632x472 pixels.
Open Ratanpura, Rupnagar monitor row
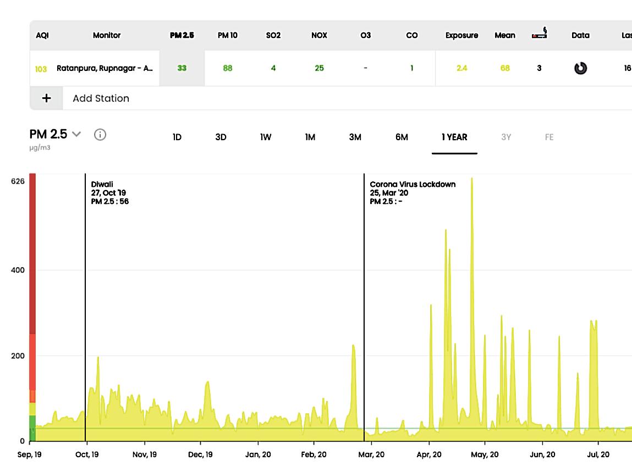coord(105,69)
